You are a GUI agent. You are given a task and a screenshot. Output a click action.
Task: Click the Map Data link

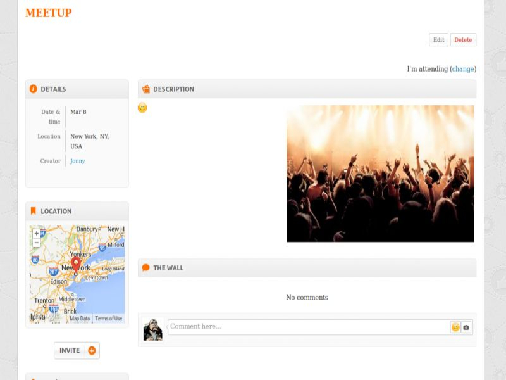pos(80,319)
